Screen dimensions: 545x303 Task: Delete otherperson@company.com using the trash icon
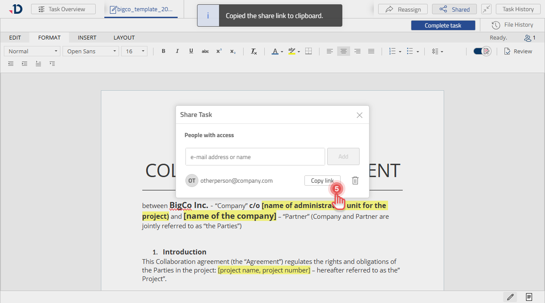pos(355,181)
